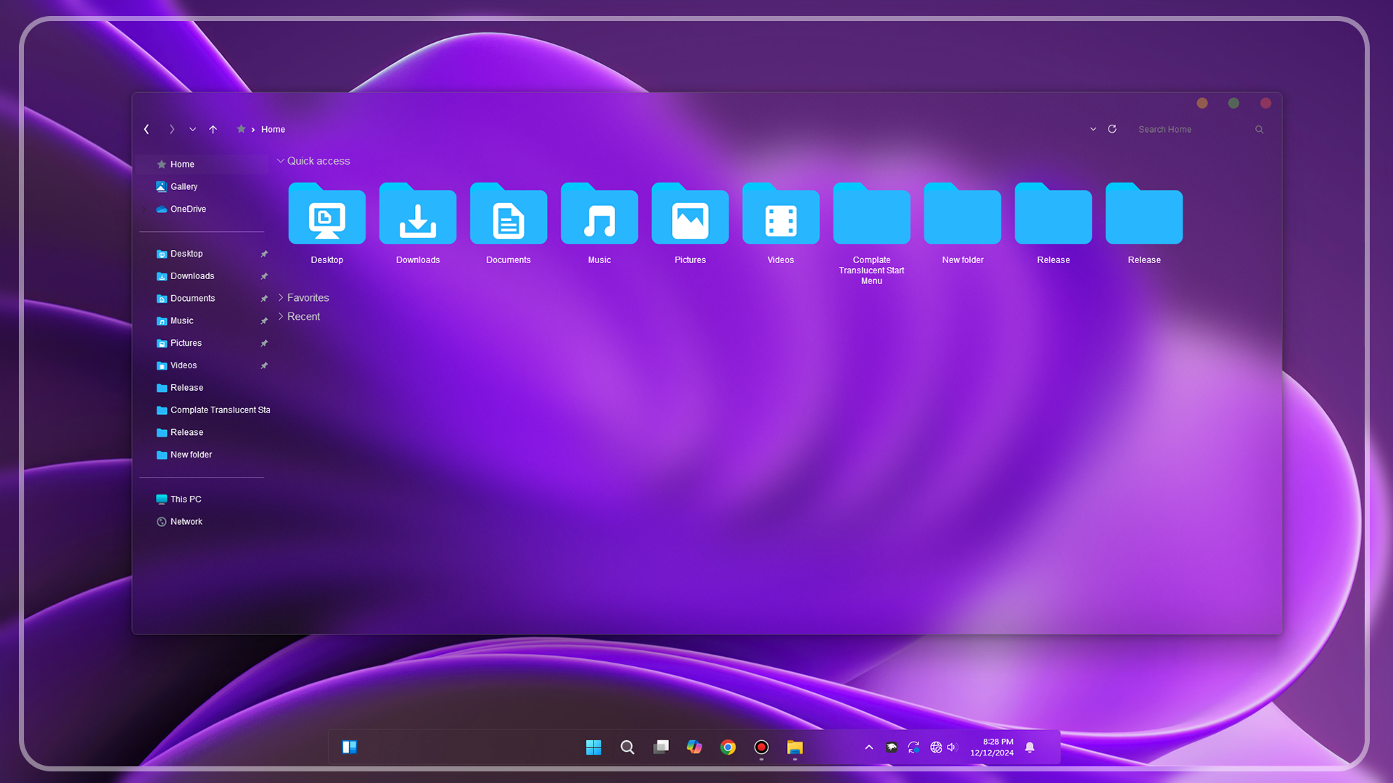This screenshot has height=783, width=1393.
Task: Expand the Favorites section
Action: [x=281, y=297]
